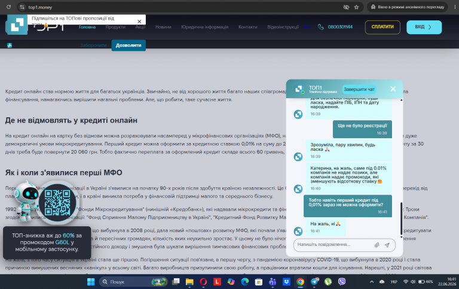Open Task View from the taskbar

(x=176, y=282)
